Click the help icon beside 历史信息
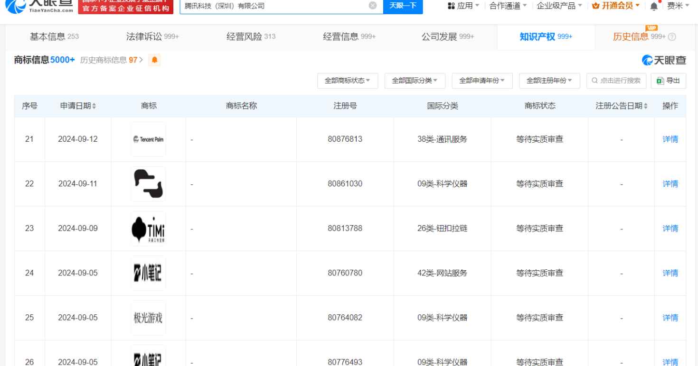The width and height of the screenshot is (698, 366). pyautogui.click(x=672, y=38)
